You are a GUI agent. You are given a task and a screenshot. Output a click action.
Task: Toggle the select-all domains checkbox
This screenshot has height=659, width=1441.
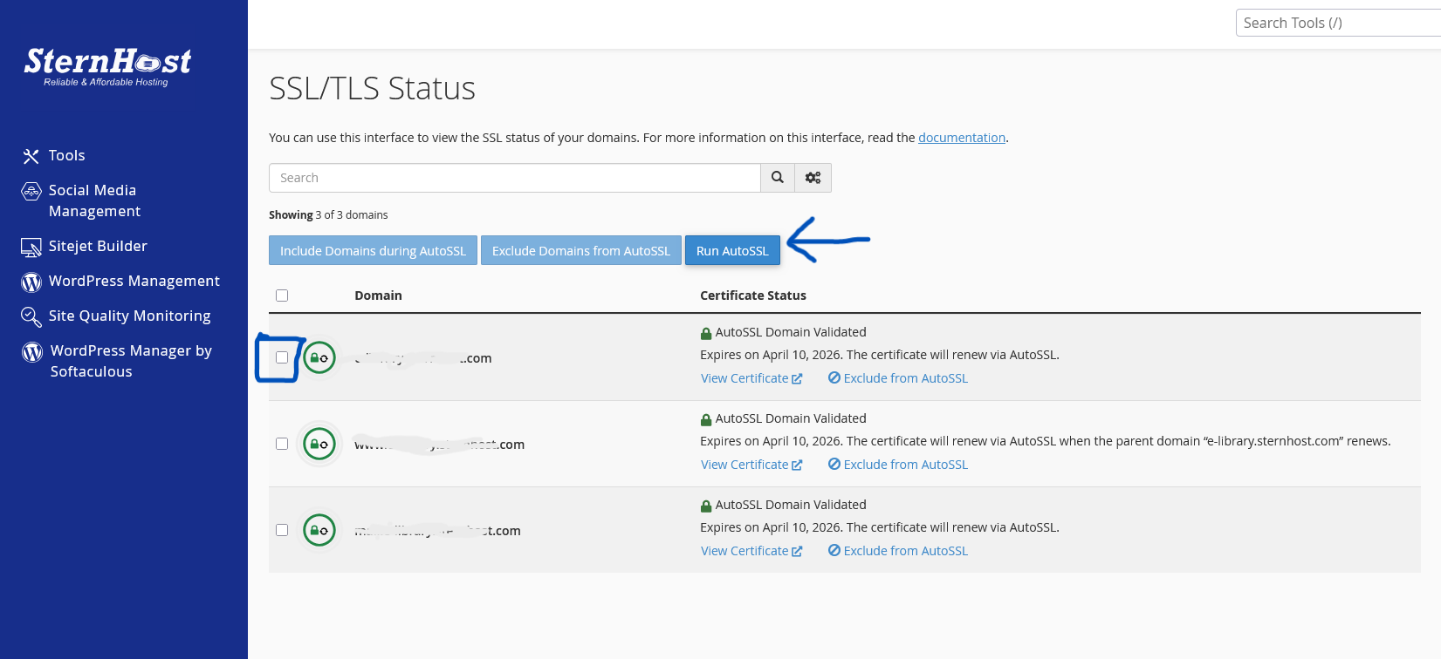point(282,296)
